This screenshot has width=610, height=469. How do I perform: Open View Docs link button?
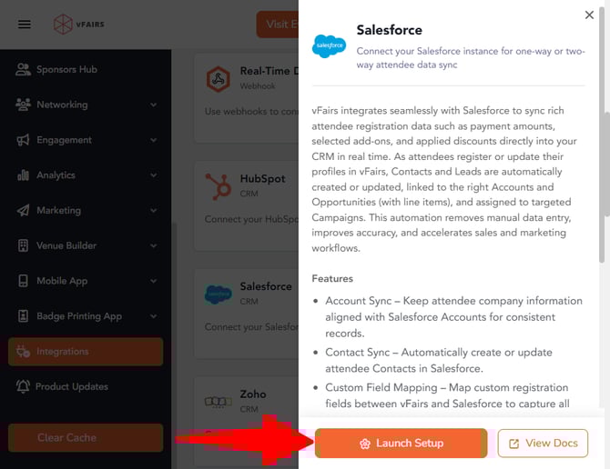point(543,444)
